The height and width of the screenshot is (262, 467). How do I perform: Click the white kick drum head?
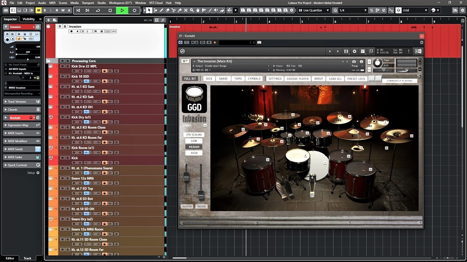coord(318,166)
